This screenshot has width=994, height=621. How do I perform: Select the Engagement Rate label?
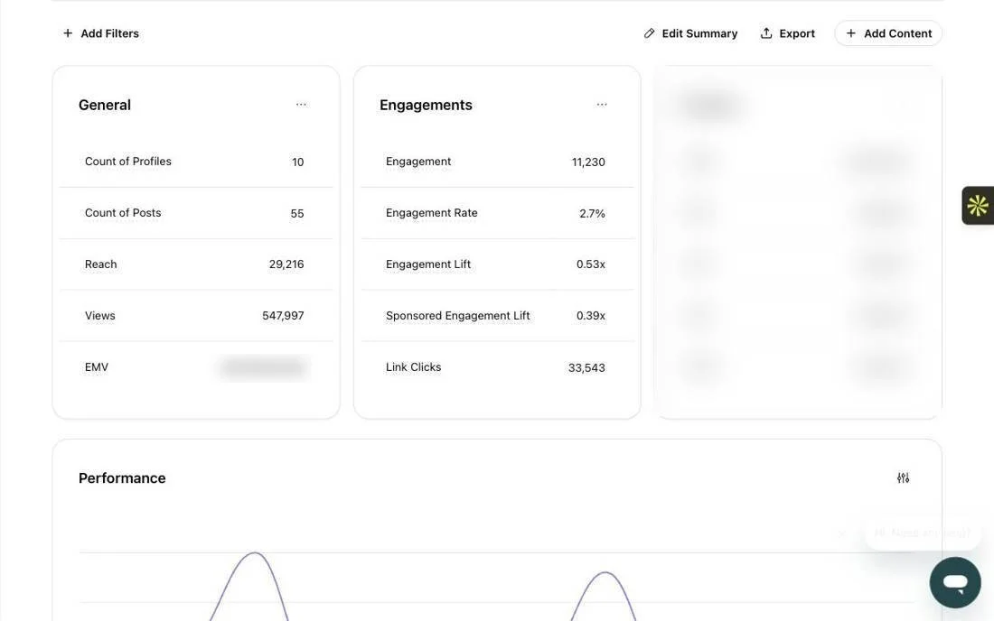[432, 213]
